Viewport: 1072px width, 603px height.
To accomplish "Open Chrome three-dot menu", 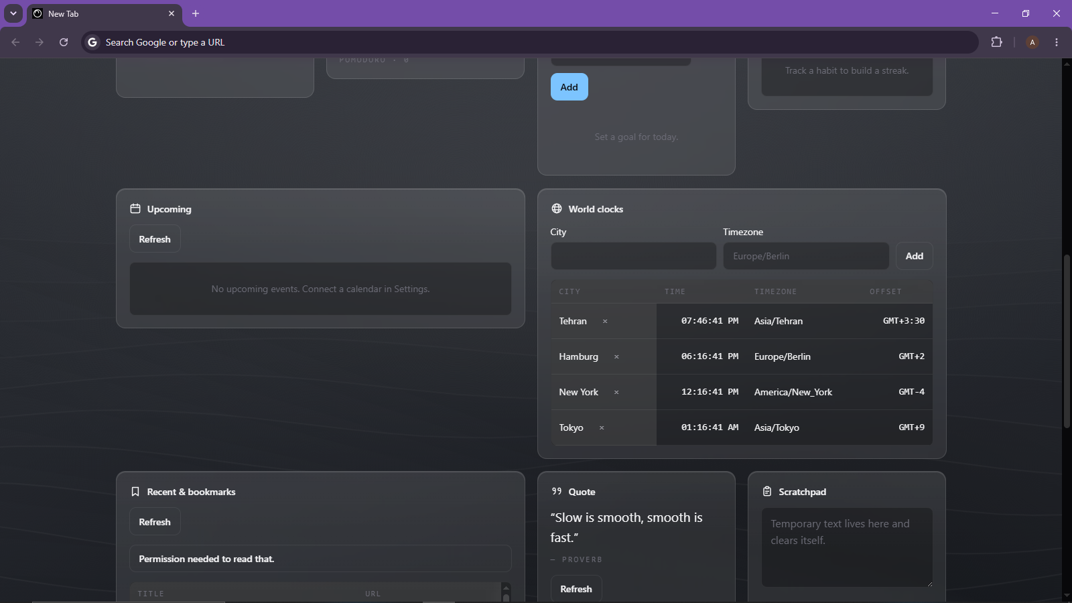I will click(x=1057, y=42).
